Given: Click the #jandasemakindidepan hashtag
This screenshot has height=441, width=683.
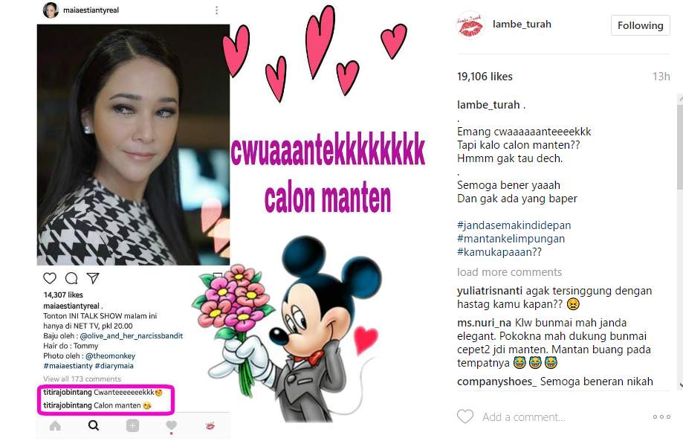Looking at the screenshot, I should [514, 225].
